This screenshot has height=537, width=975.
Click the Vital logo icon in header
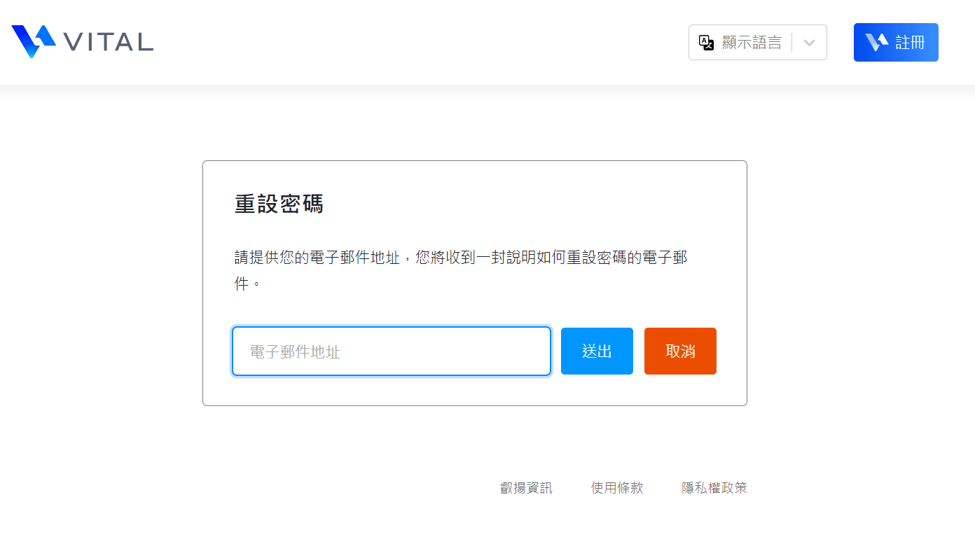coord(33,41)
